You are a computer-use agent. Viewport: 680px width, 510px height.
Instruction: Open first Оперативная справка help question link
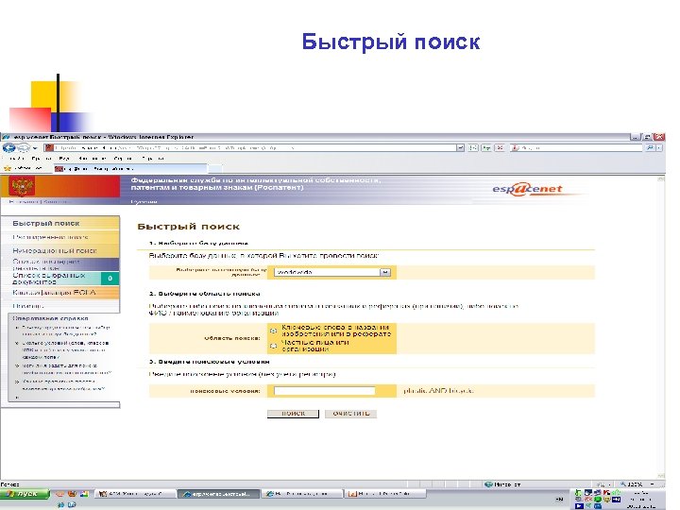65,331
